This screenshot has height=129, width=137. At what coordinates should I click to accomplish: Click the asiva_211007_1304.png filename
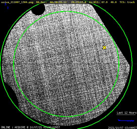17,2
